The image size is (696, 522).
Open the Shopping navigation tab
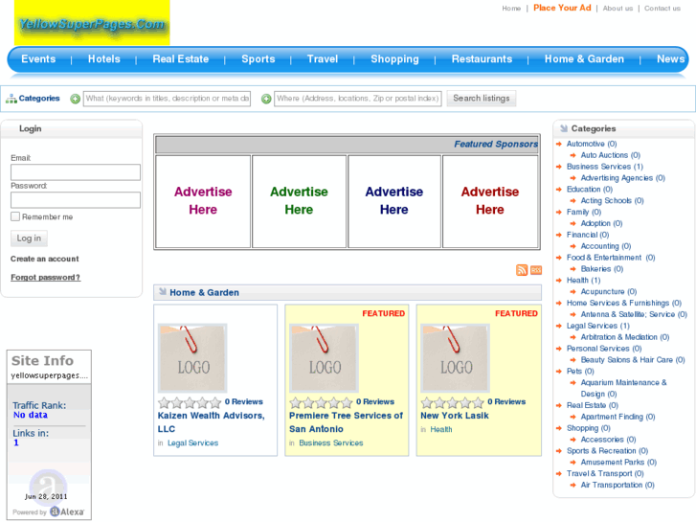coord(394,59)
